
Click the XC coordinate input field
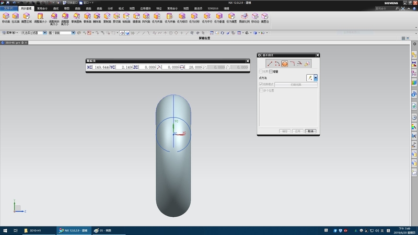point(101,67)
